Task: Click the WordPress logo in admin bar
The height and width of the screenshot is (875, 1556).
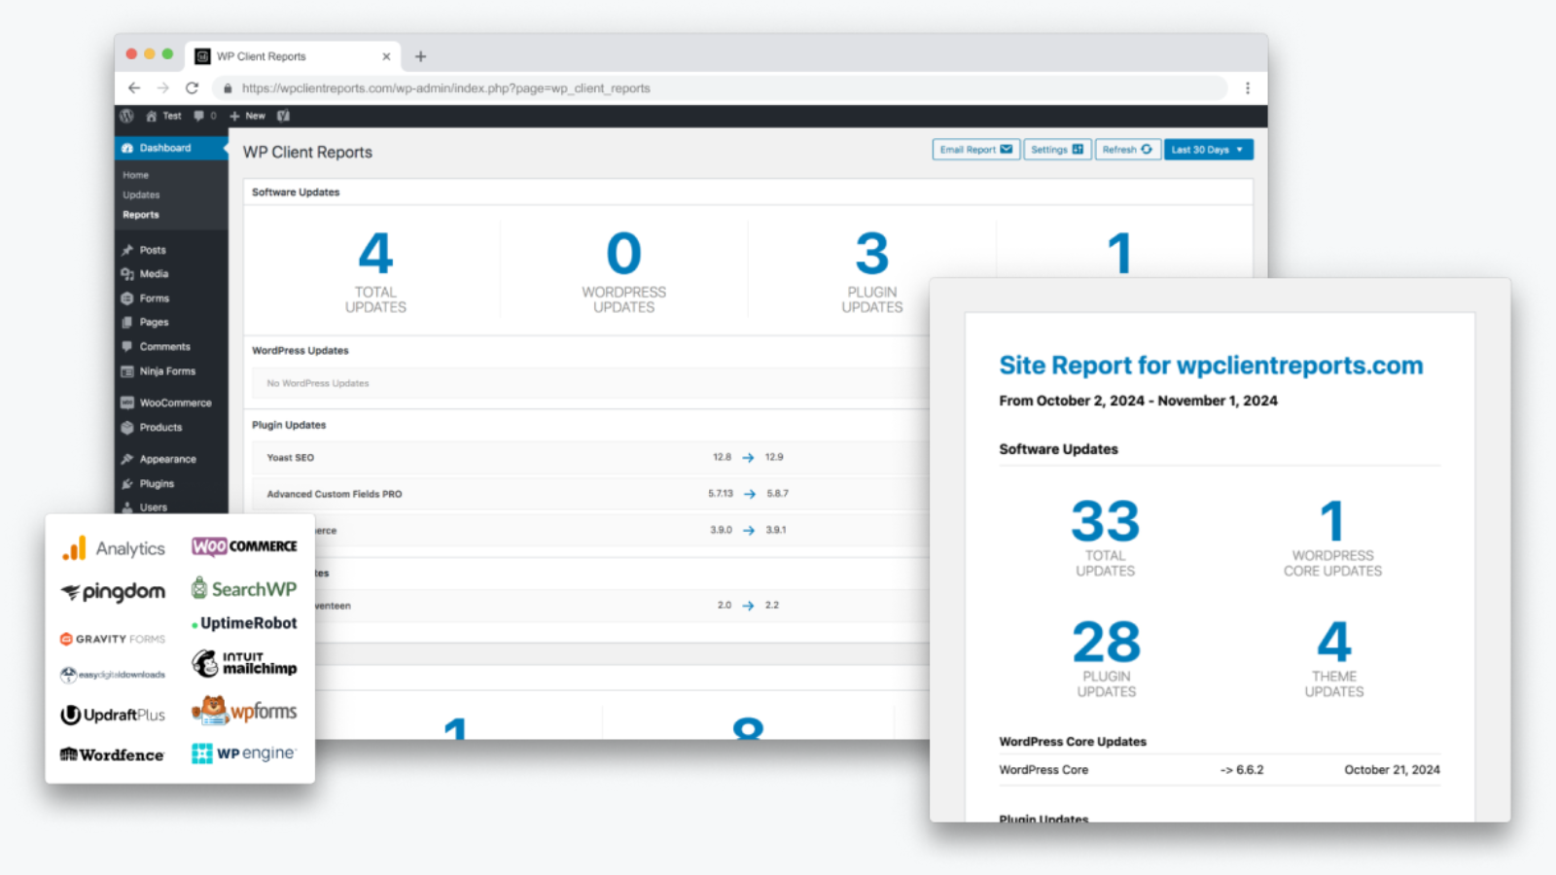Action: [x=126, y=116]
